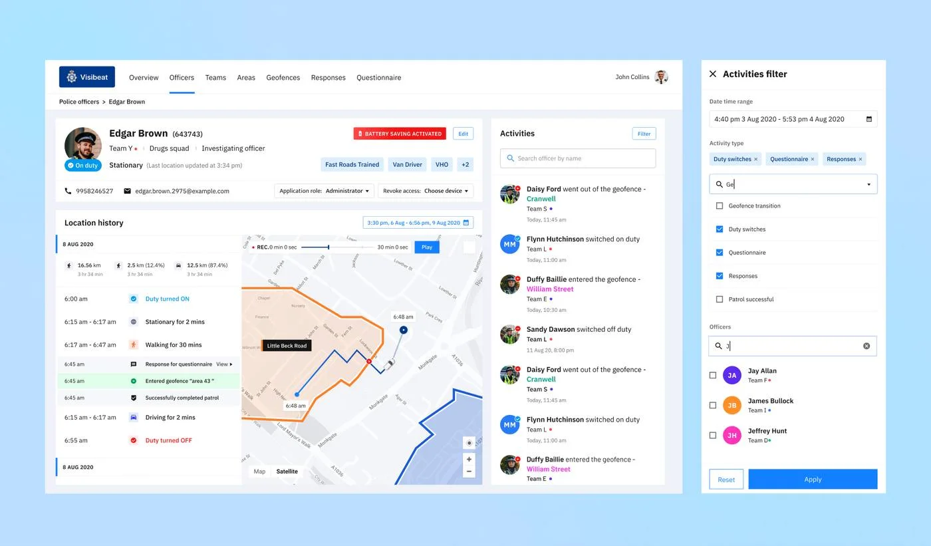Select the James Bullock officer checkbox

713,405
